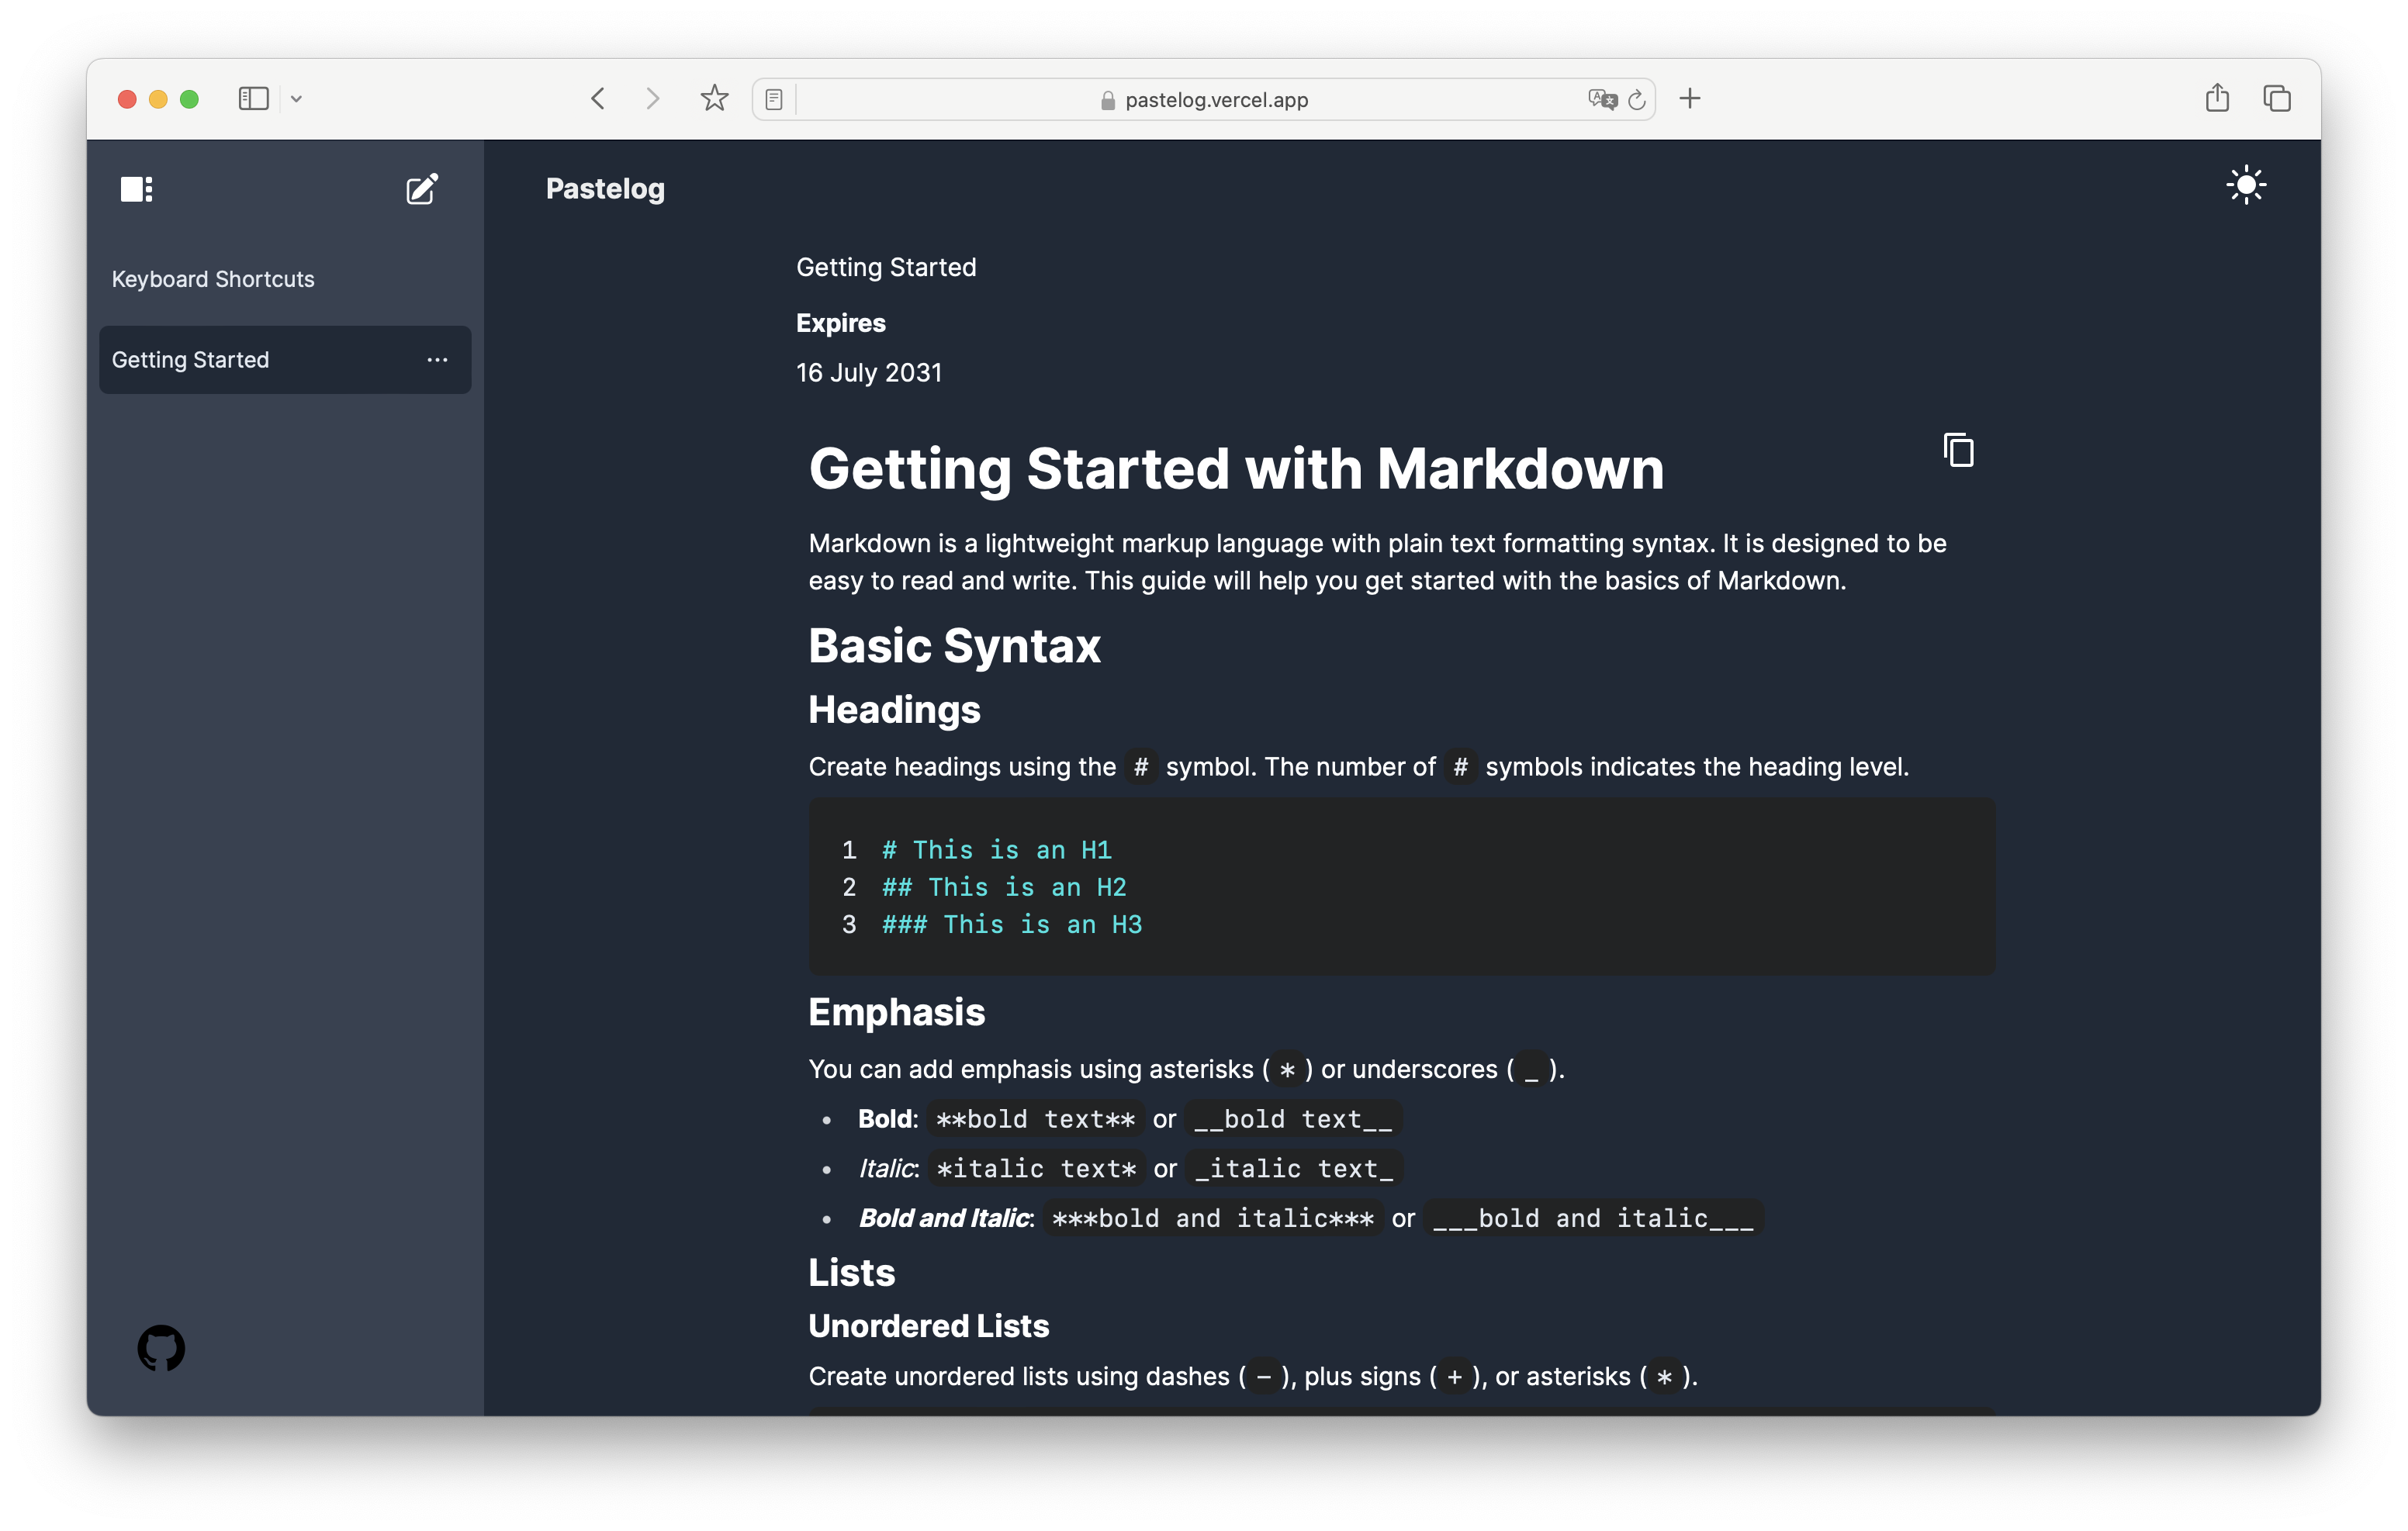
Task: Select Getting Started sidebar entry
Action: pos(191,360)
